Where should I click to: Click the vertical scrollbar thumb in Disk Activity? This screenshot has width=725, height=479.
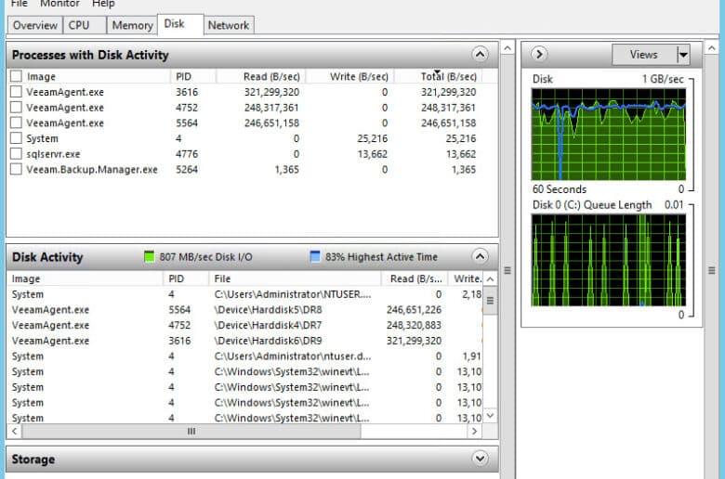pyautogui.click(x=490, y=301)
